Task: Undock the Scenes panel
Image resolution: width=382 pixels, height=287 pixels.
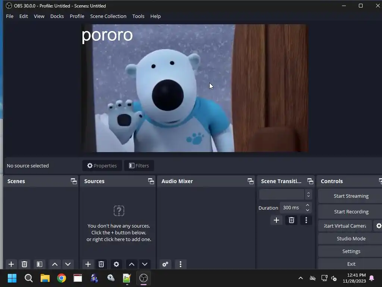Action: pyautogui.click(x=74, y=181)
